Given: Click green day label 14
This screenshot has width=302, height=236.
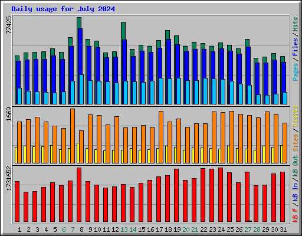Looking at the screenshot, I should pos(133,230).
